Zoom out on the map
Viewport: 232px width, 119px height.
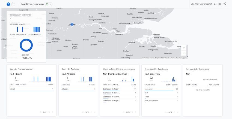tap(184, 53)
